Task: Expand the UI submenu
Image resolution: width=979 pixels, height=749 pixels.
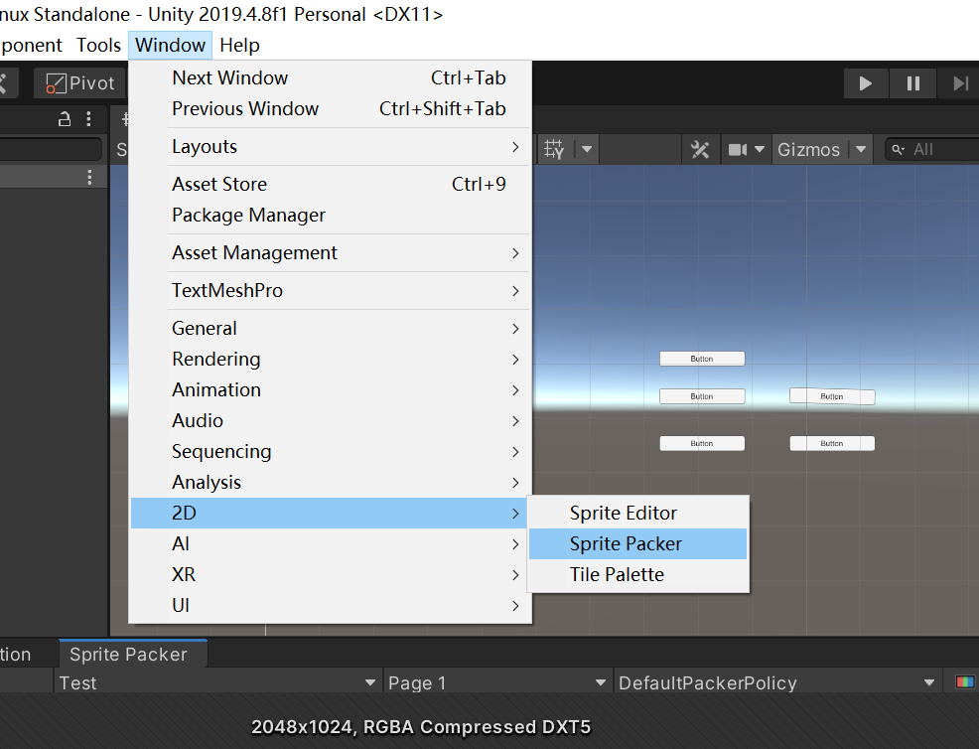Action: pos(331,605)
